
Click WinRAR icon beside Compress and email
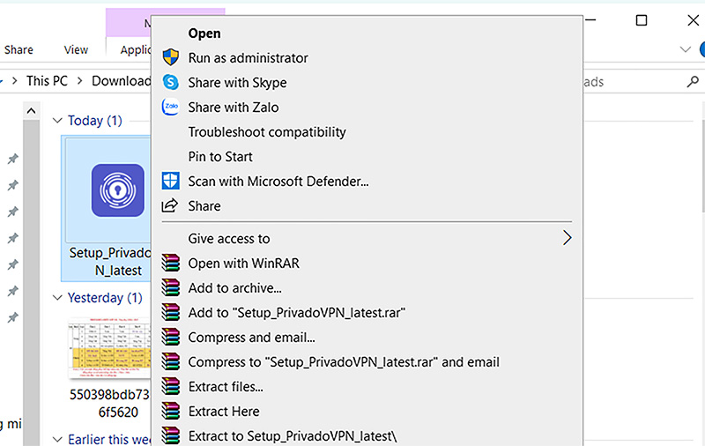[x=170, y=338]
